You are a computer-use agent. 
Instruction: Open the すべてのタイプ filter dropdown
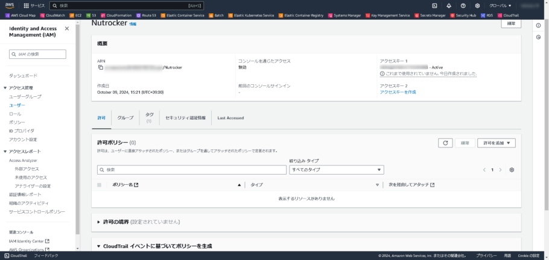coord(337,170)
